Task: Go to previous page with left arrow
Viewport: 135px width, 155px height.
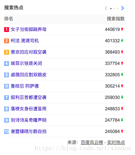Action: point(106,8)
